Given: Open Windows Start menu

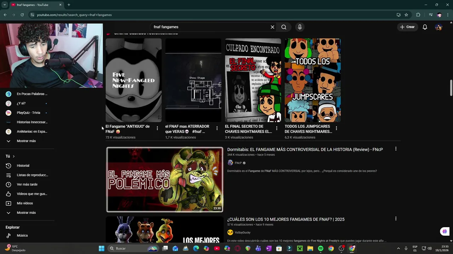Looking at the screenshot, I should (x=102, y=248).
